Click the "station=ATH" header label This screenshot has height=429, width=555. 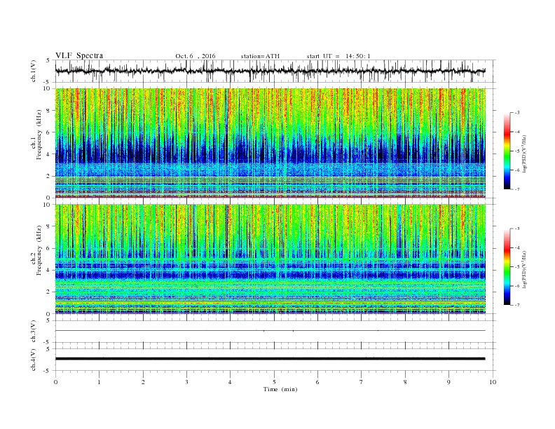pyautogui.click(x=260, y=56)
